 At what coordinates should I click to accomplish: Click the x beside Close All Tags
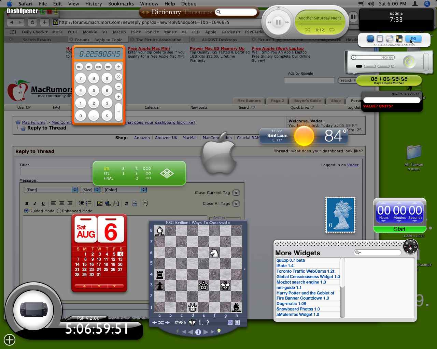coord(236,203)
